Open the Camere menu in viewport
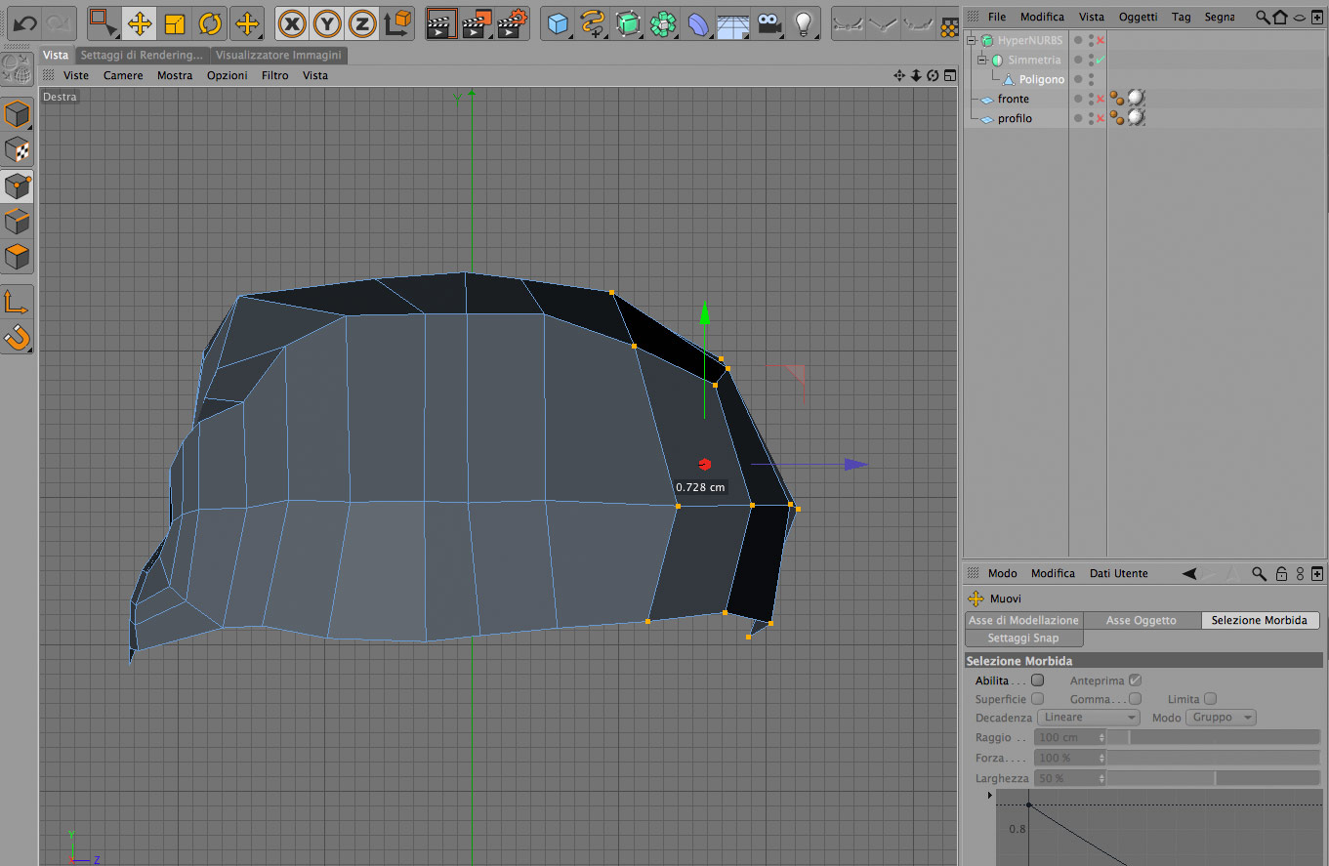Viewport: 1329px width, 866px height. click(123, 75)
